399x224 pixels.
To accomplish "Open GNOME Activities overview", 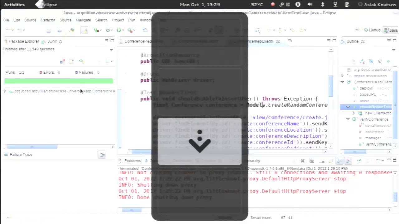I will pyautogui.click(x=14, y=5).
